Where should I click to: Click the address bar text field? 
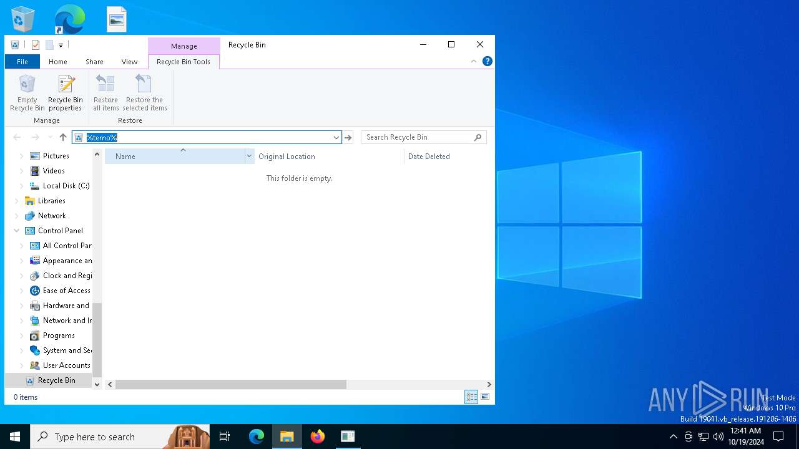click(x=206, y=137)
